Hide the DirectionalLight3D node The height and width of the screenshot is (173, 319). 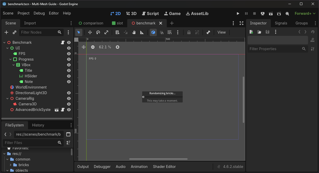pyautogui.click(x=69, y=93)
